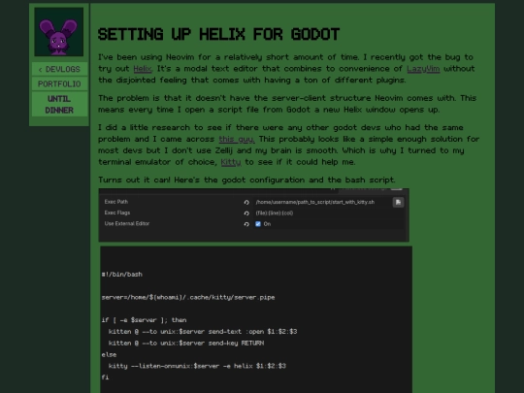This screenshot has height=393, width=524.
Task: Click the Exec Path value field
Action: coord(322,202)
